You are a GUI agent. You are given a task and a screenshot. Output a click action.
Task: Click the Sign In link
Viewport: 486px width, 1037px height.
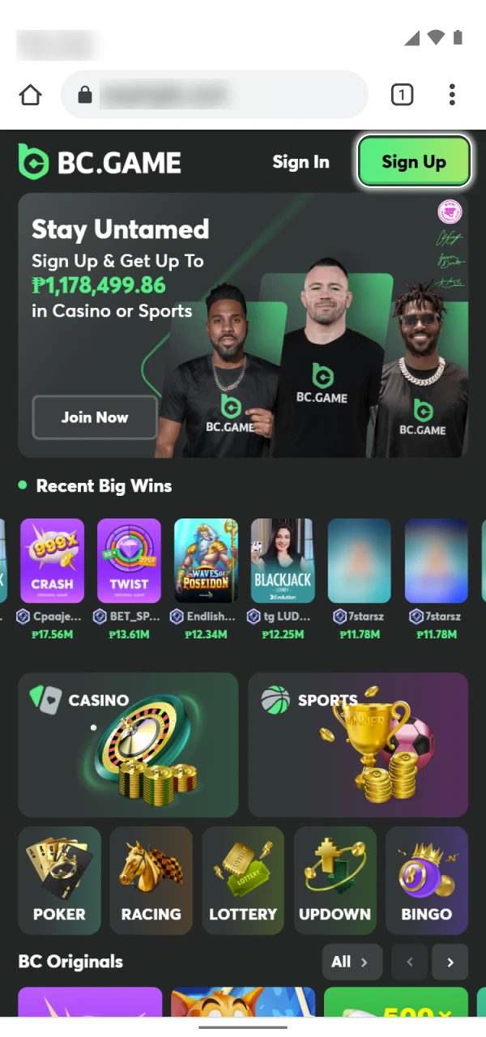301,162
